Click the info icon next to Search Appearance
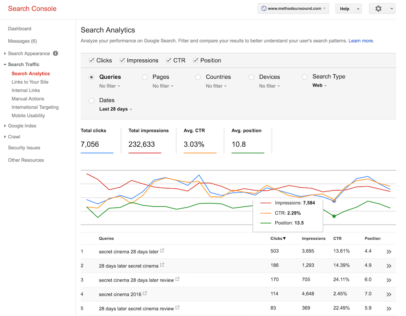The height and width of the screenshot is (316, 406). pyautogui.click(x=55, y=53)
